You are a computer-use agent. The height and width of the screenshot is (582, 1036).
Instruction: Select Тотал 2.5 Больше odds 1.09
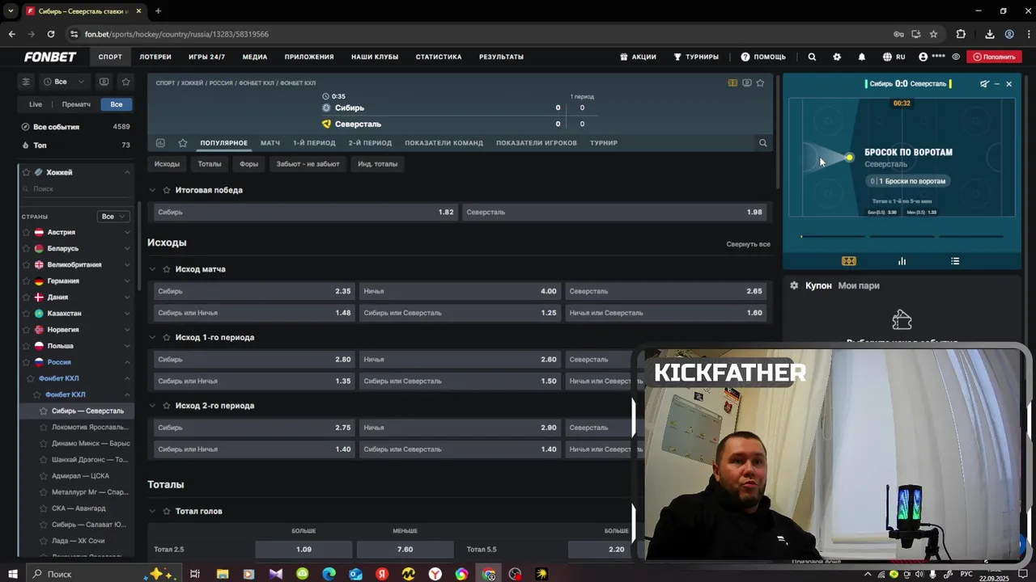pyautogui.click(x=304, y=550)
